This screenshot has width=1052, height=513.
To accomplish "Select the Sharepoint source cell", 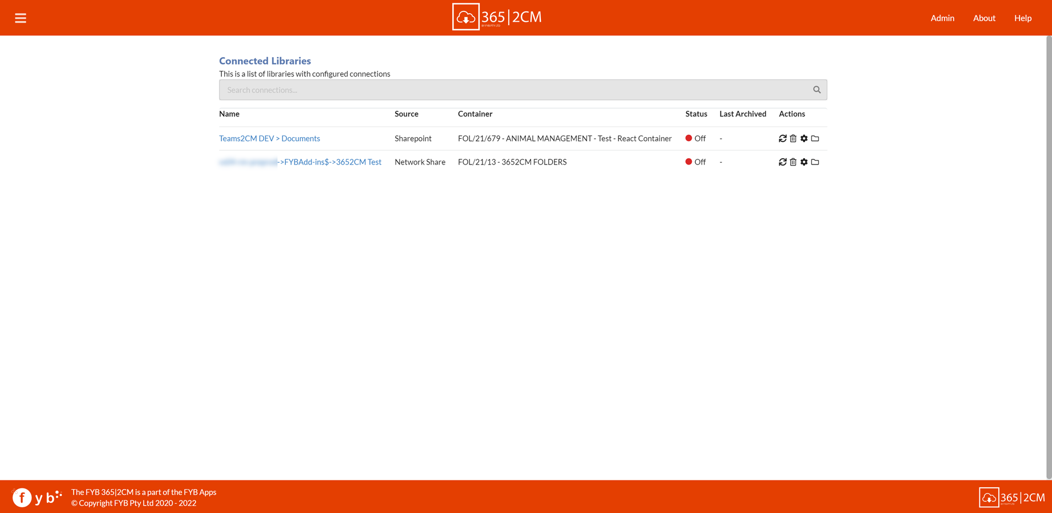I will pos(413,138).
